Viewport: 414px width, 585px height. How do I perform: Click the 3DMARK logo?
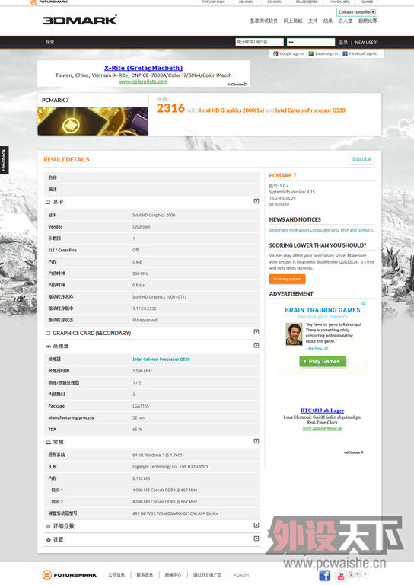(x=80, y=20)
